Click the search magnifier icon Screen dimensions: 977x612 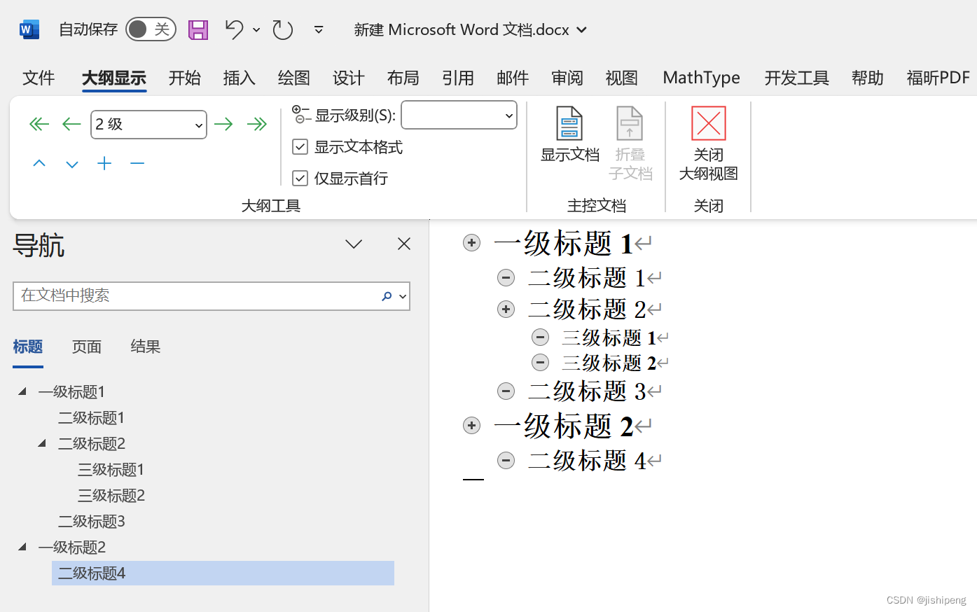coord(387,296)
